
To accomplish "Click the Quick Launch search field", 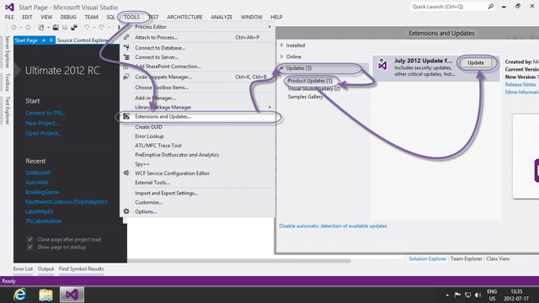I will pos(448,7).
